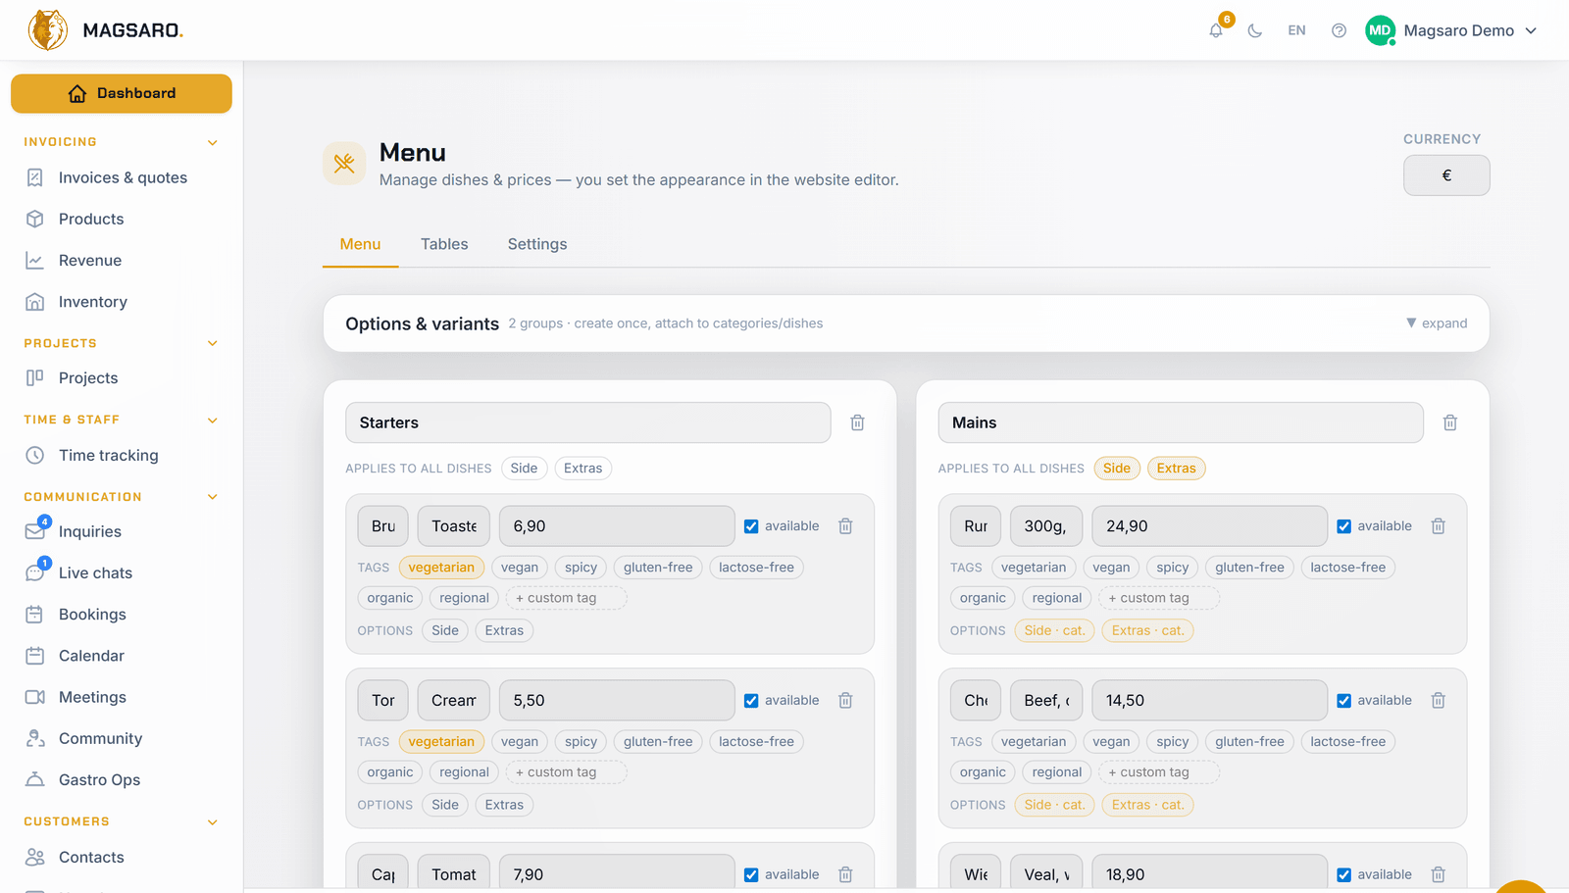Open Inventory in the sidebar
1569x893 pixels.
[x=122, y=302]
